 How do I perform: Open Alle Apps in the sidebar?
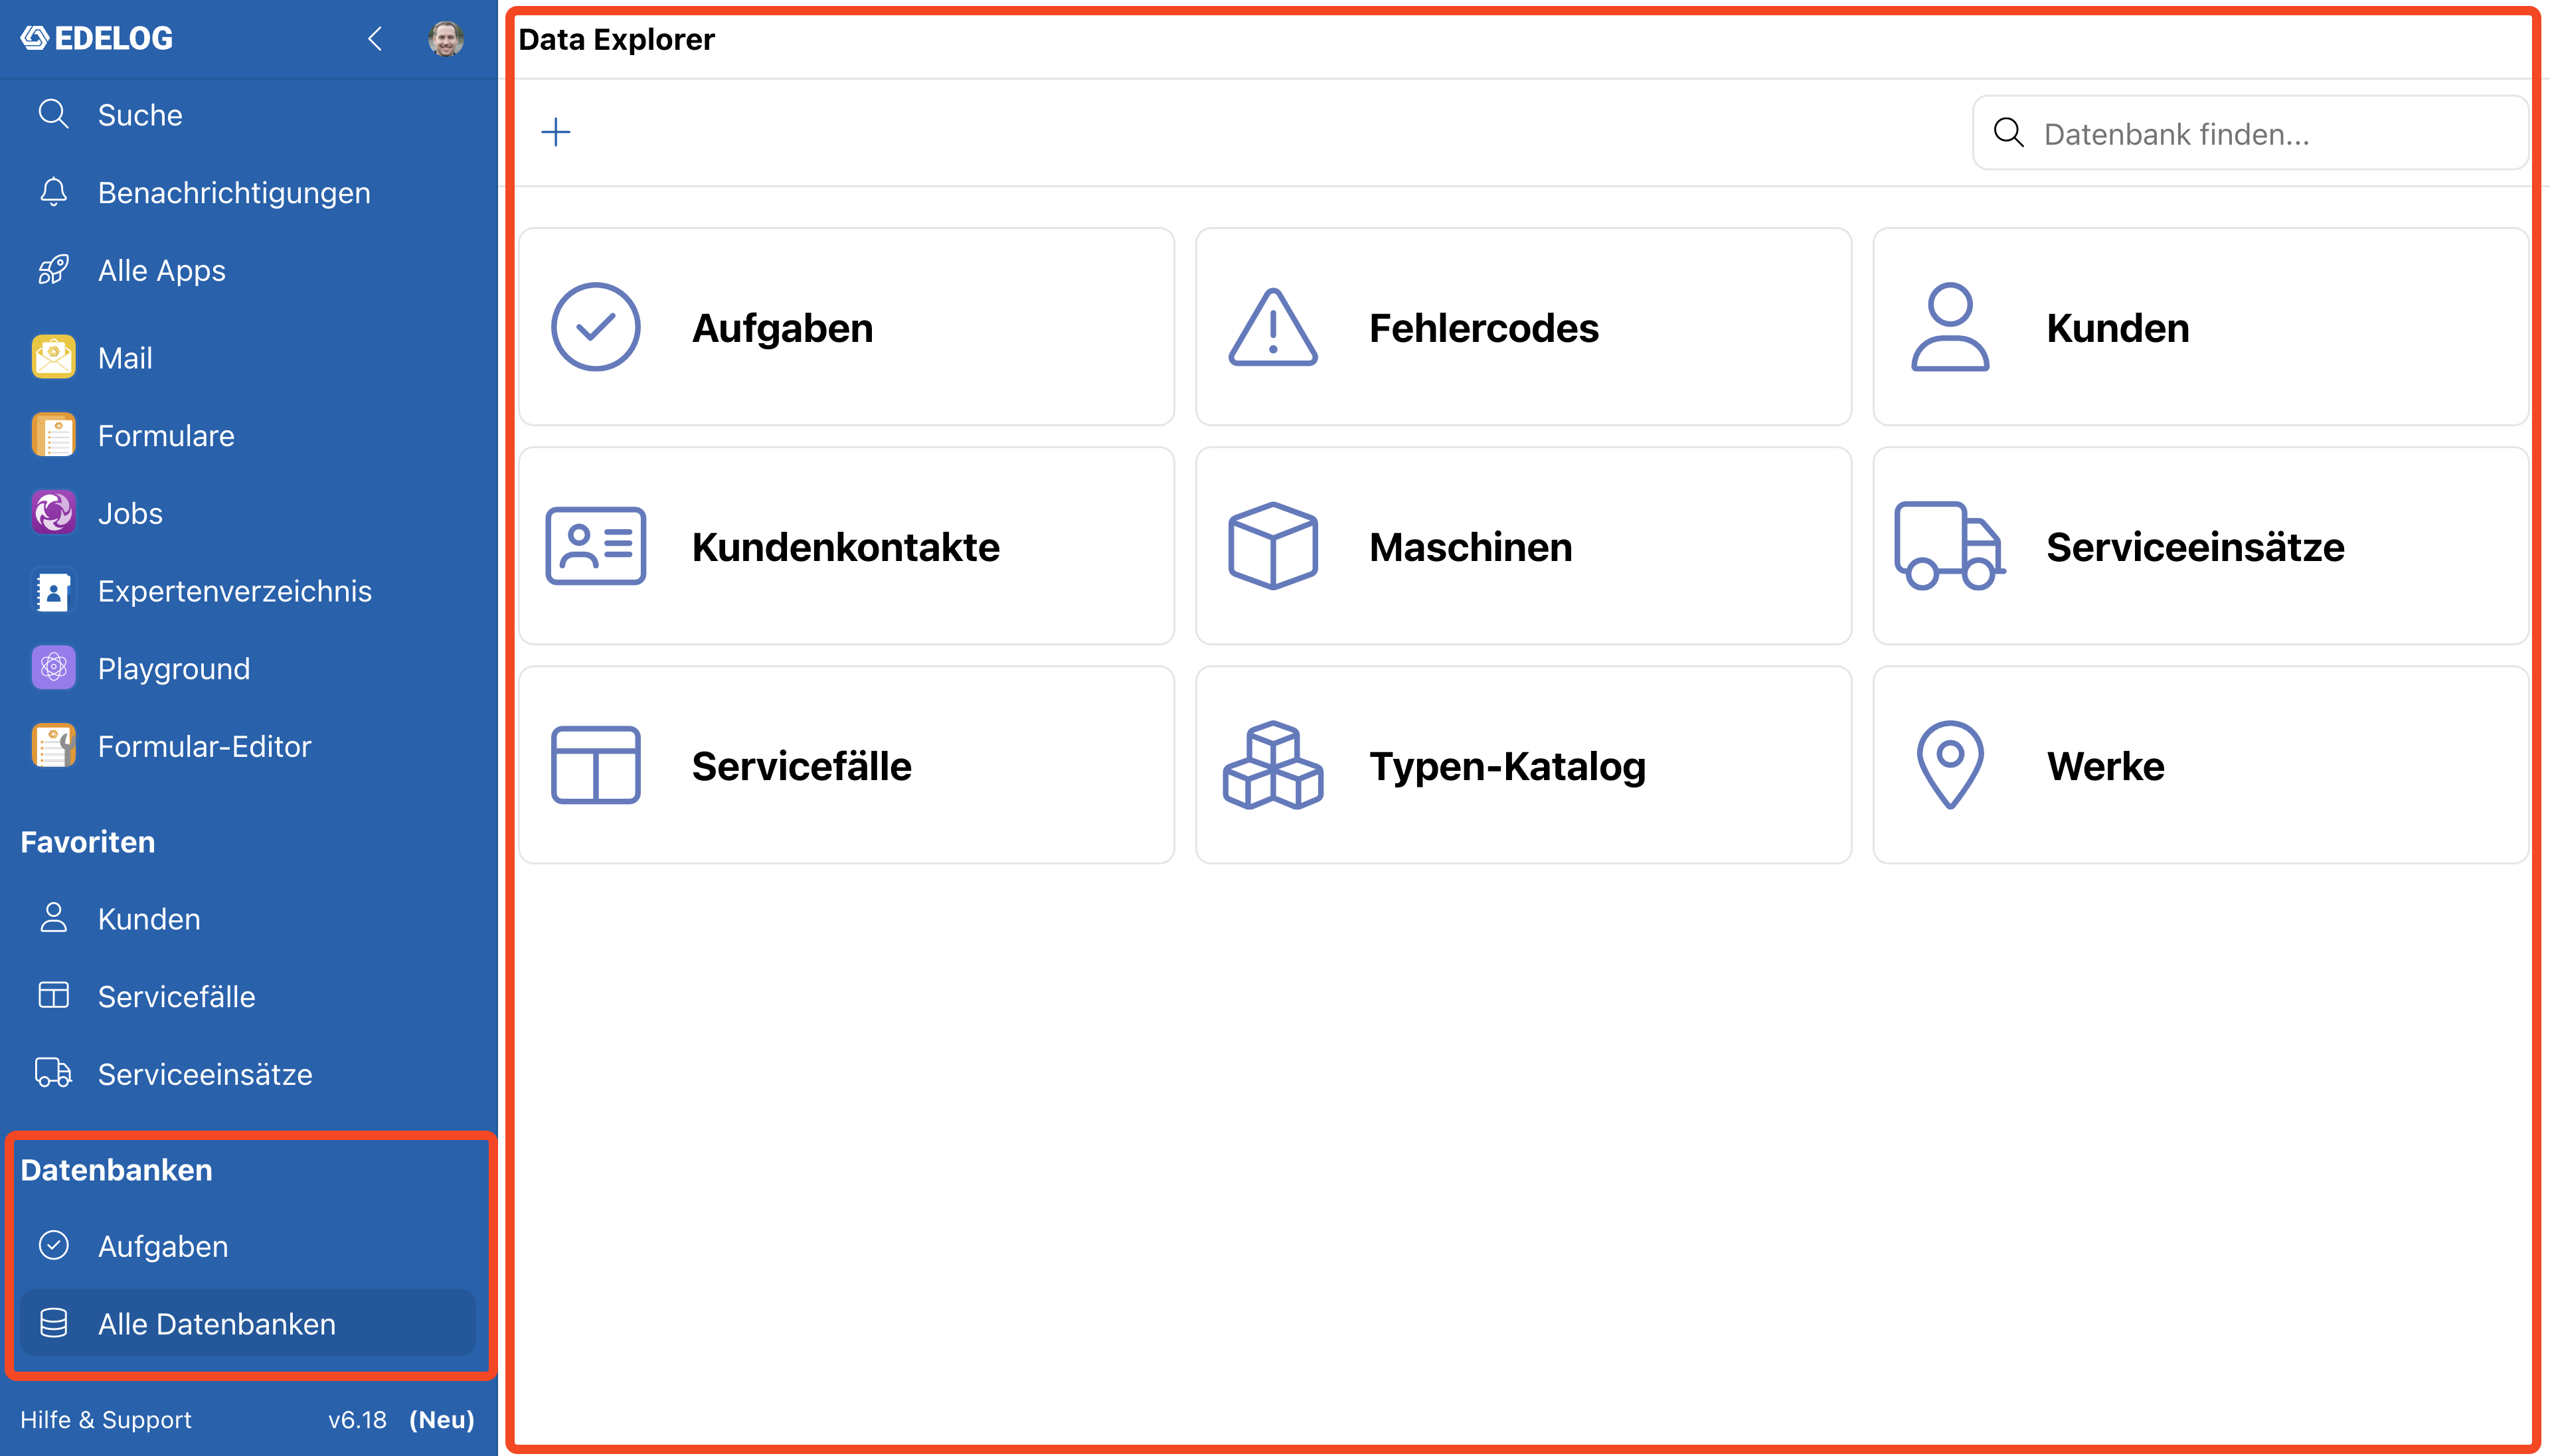(248, 270)
